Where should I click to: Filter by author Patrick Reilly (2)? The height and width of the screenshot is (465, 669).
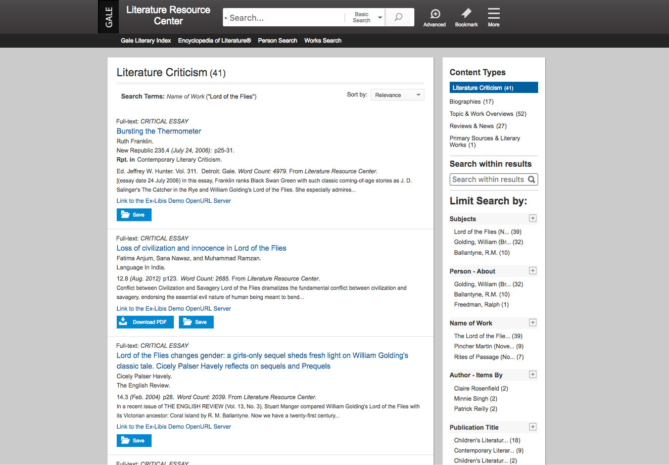pyautogui.click(x=475, y=409)
